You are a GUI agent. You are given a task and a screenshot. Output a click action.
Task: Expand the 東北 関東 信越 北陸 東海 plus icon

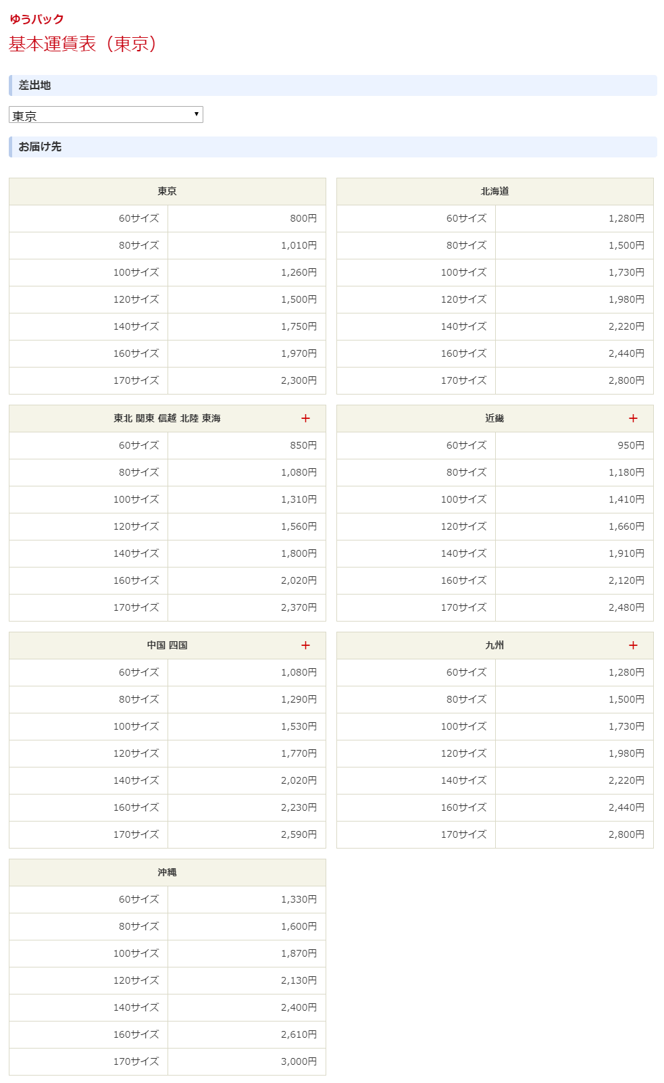click(305, 418)
